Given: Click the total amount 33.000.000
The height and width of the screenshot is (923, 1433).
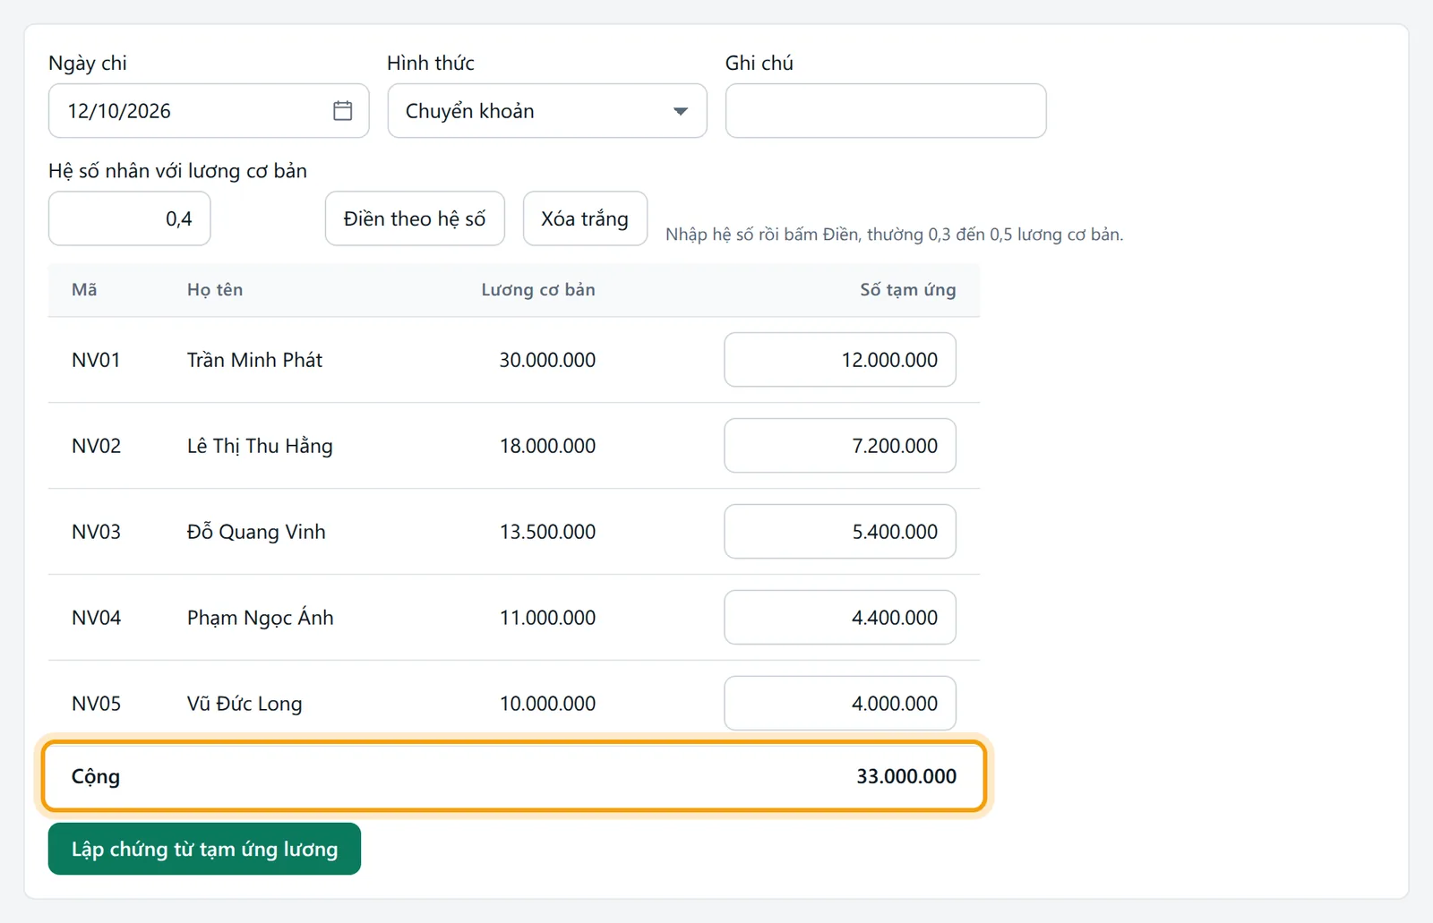Looking at the screenshot, I should [x=906, y=776].
